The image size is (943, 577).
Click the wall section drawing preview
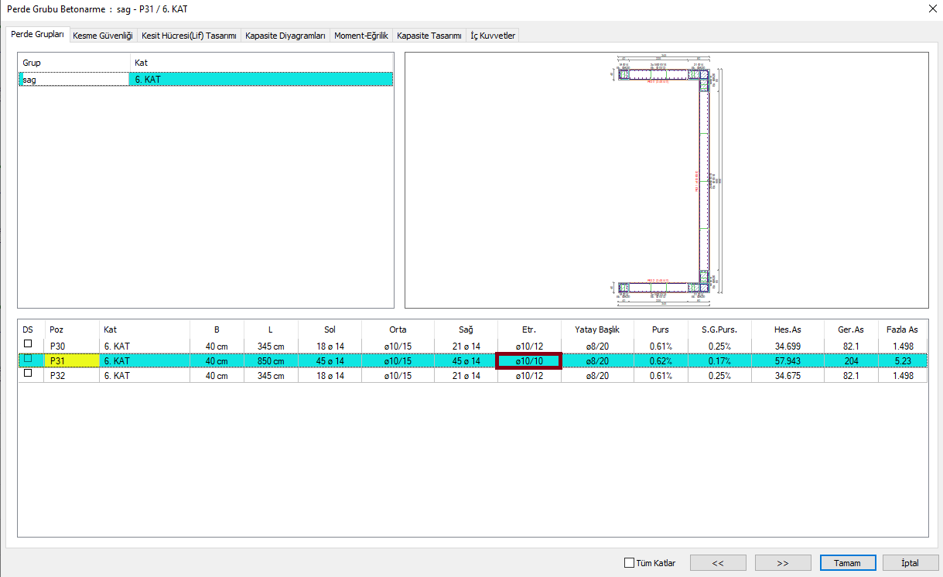[x=666, y=180]
